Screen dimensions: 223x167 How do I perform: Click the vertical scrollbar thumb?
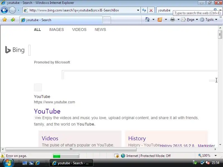tap(220, 34)
